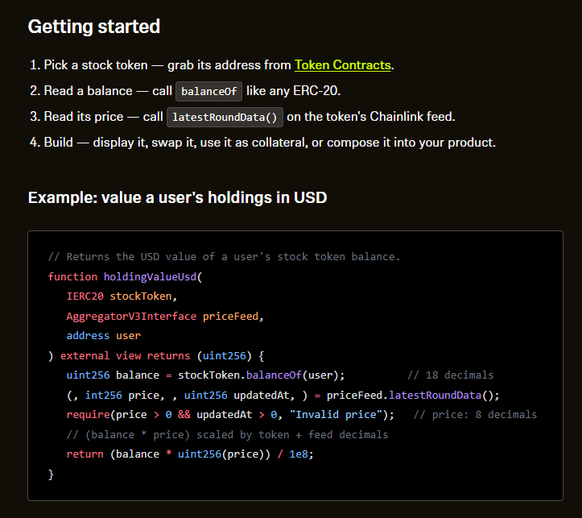This screenshot has width=582, height=518.
Task: Click step 1 text 'Pick a stock token'
Action: 96,65
